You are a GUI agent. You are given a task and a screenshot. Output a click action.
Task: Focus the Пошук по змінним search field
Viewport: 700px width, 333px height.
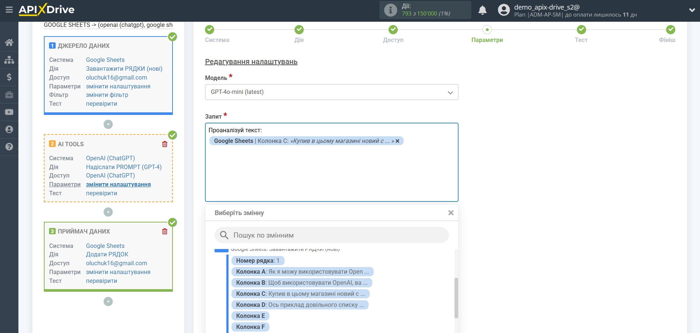point(332,235)
